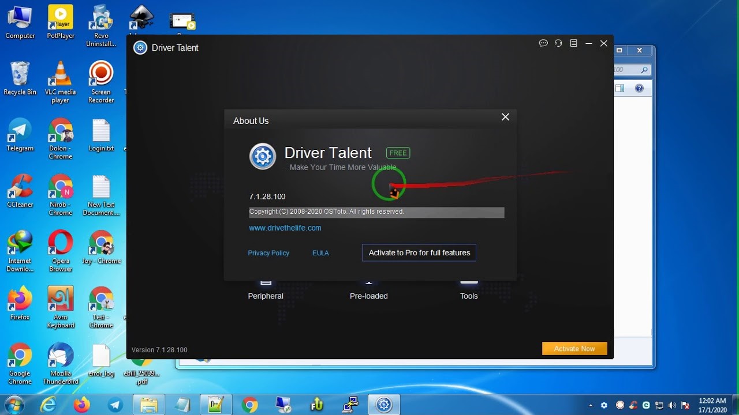Click the headset support icon in title bar

pos(558,43)
